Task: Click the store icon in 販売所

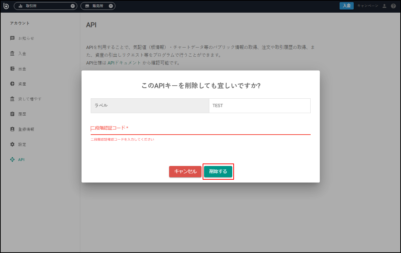Action: [x=87, y=6]
